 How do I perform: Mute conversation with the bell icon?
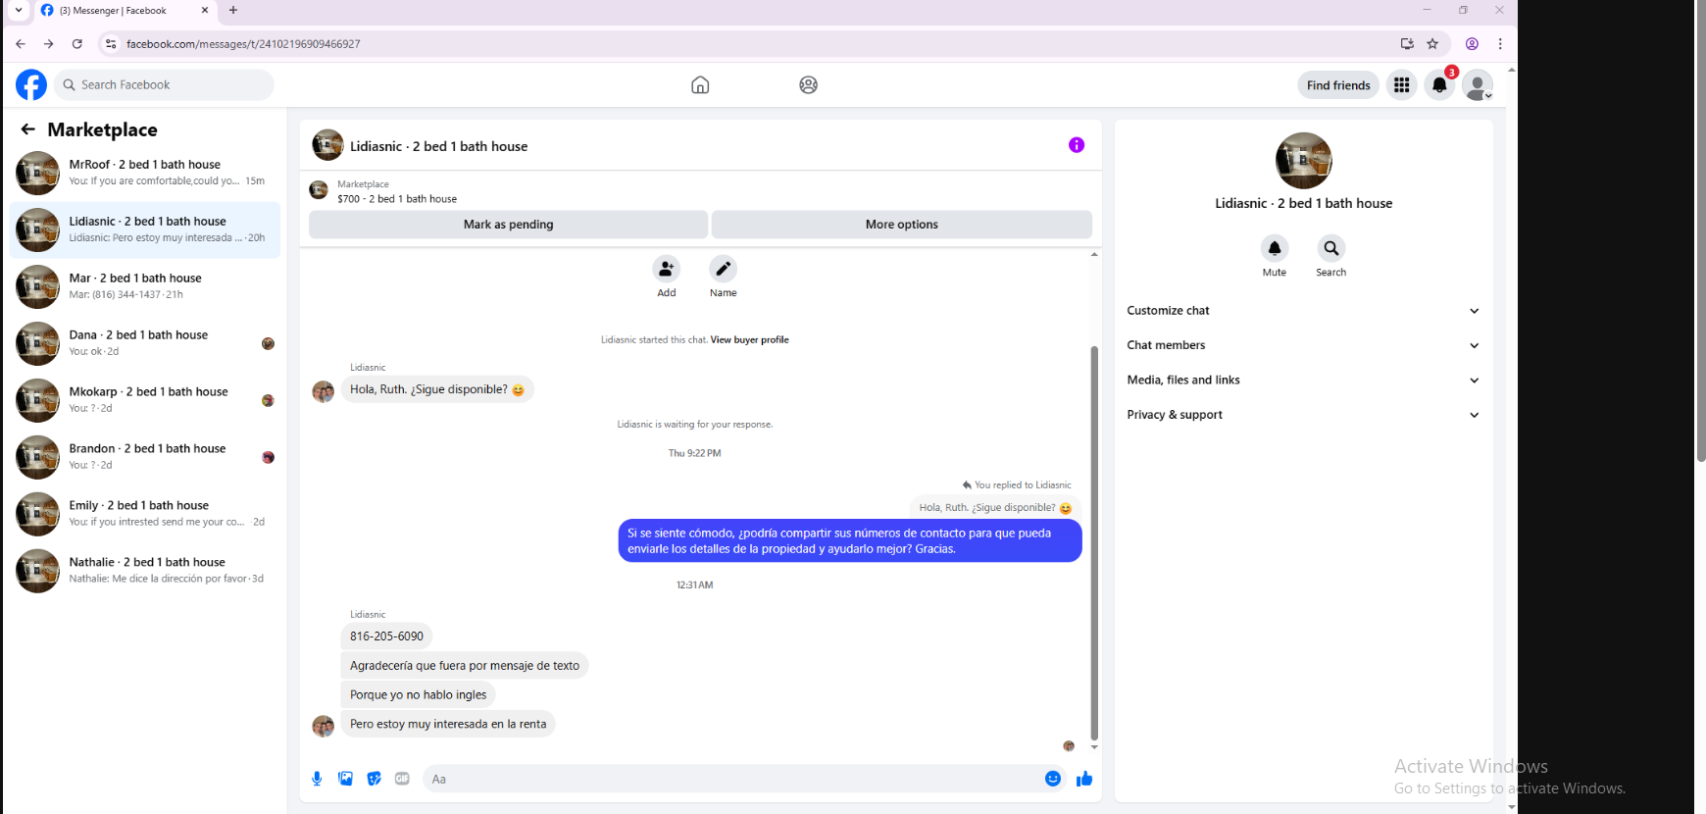1275,248
